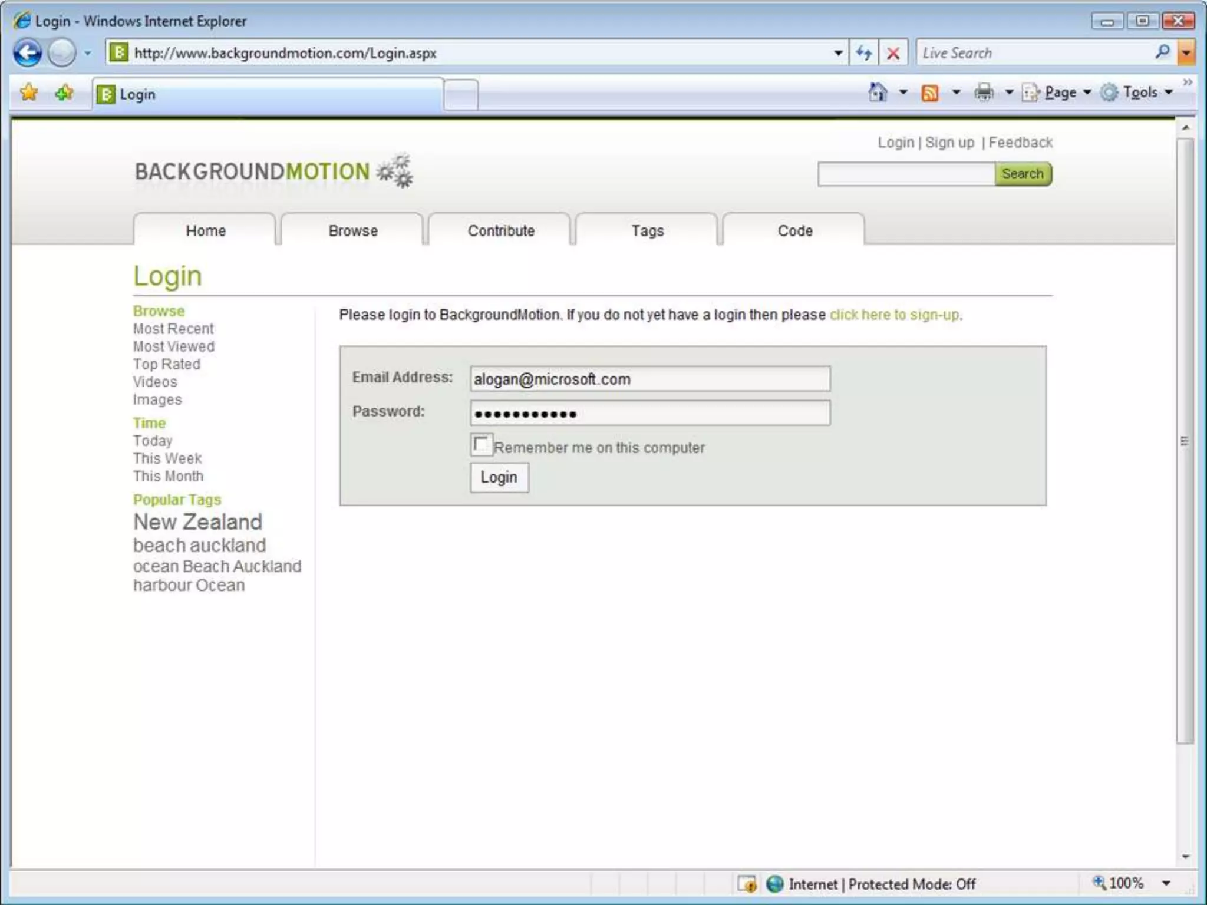Click the Password input field

point(650,413)
